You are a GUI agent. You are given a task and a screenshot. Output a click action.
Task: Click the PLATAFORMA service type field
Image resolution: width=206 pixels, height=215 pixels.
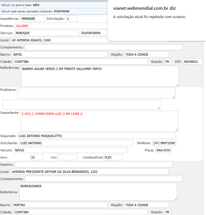(x=94, y=33)
